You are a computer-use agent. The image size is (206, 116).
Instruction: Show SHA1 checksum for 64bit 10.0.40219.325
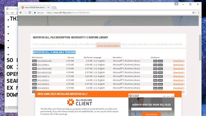(160, 72)
